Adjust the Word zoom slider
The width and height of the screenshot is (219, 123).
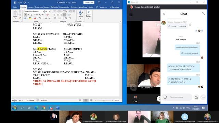point(104,100)
